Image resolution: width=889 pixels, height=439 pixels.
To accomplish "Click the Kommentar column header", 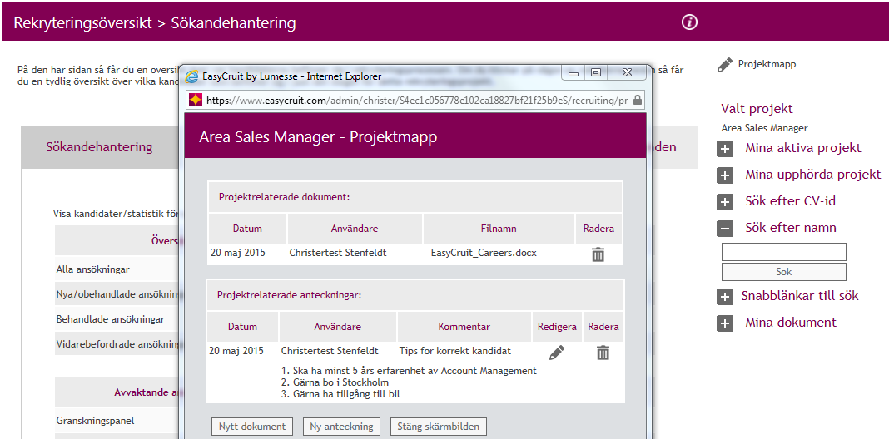I will [x=464, y=327].
